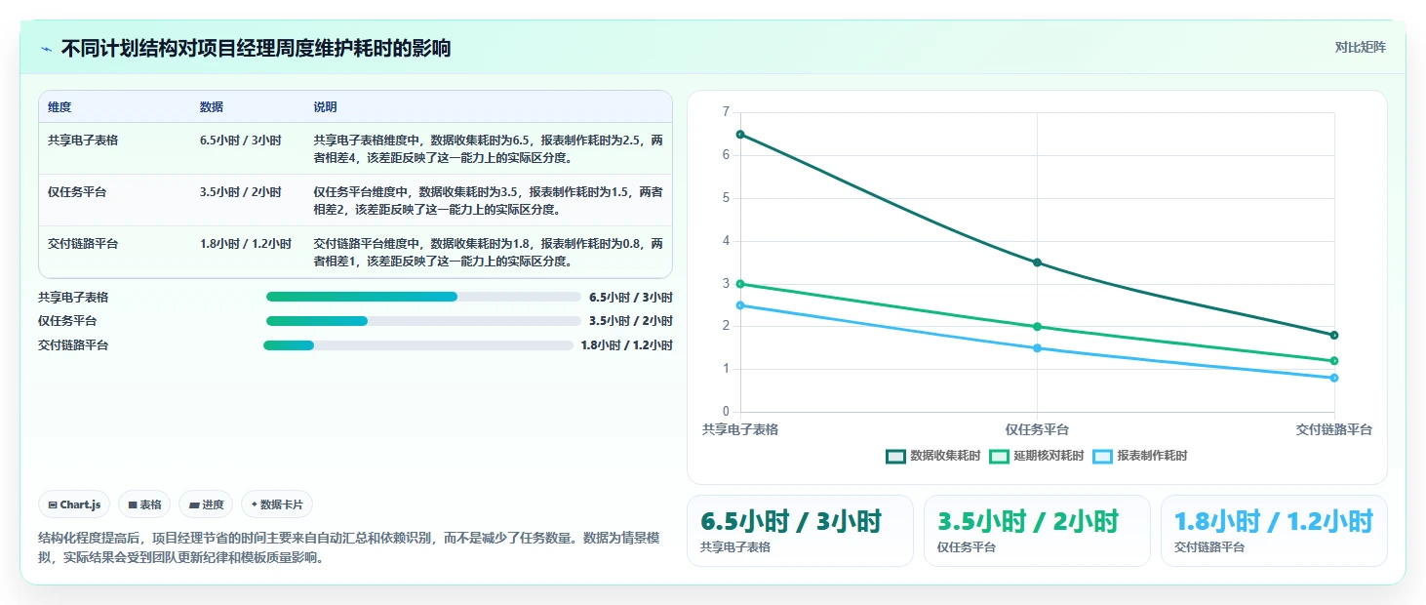1426x605 pixels.
Task: Click the 报表制作耗时 point at 仅任务平台
Action: coord(1037,348)
